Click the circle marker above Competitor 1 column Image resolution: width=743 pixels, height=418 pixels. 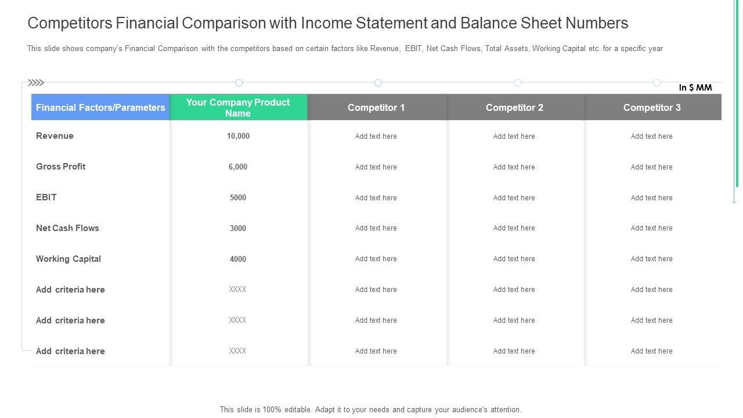[x=378, y=82]
